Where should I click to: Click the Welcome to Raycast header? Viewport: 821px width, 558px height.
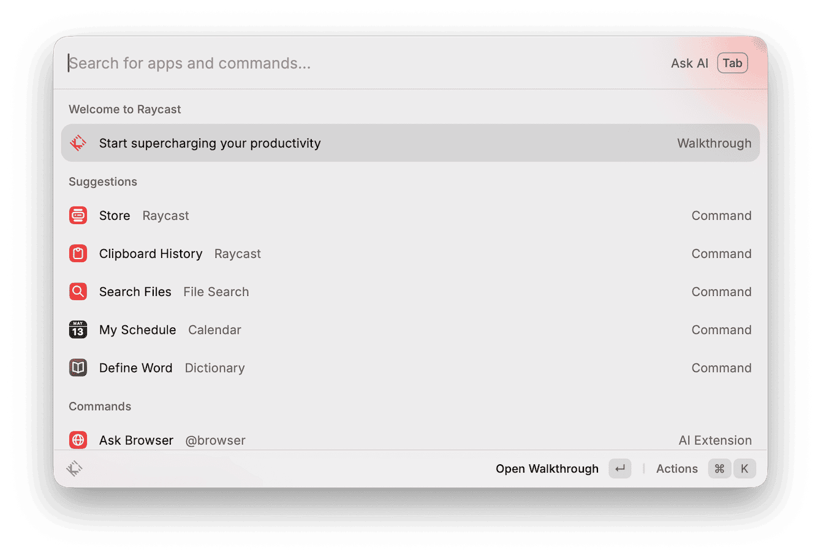pos(125,109)
